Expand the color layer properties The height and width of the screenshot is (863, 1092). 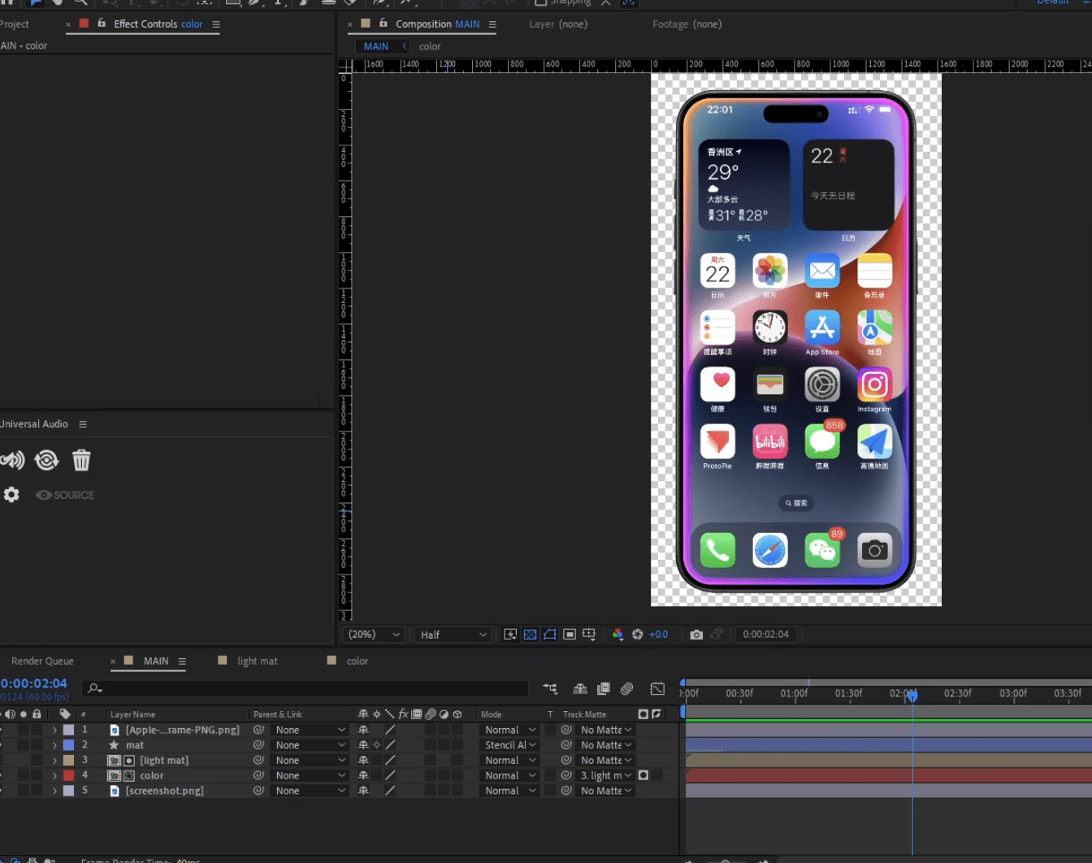tap(54, 776)
